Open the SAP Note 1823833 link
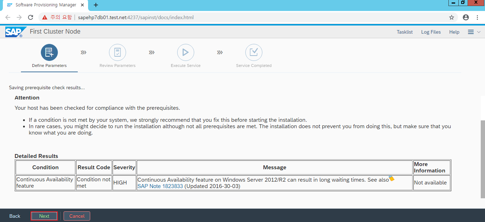485x222 pixels. click(160, 186)
